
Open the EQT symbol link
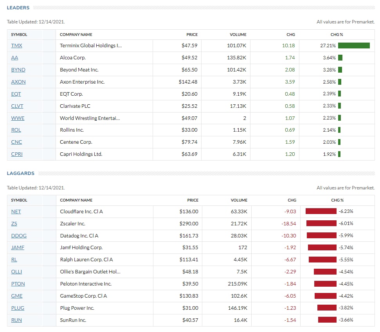point(16,94)
